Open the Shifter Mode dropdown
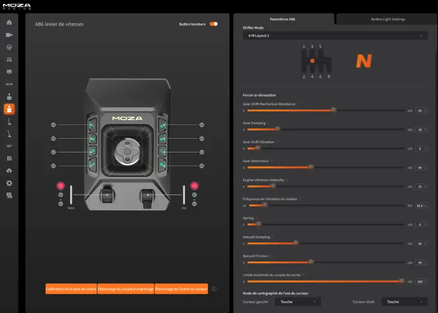The image size is (438, 313). 335,36
